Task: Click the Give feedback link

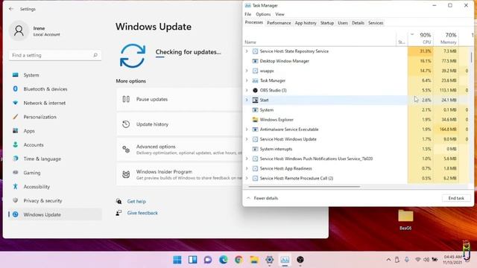Action: [x=142, y=213]
